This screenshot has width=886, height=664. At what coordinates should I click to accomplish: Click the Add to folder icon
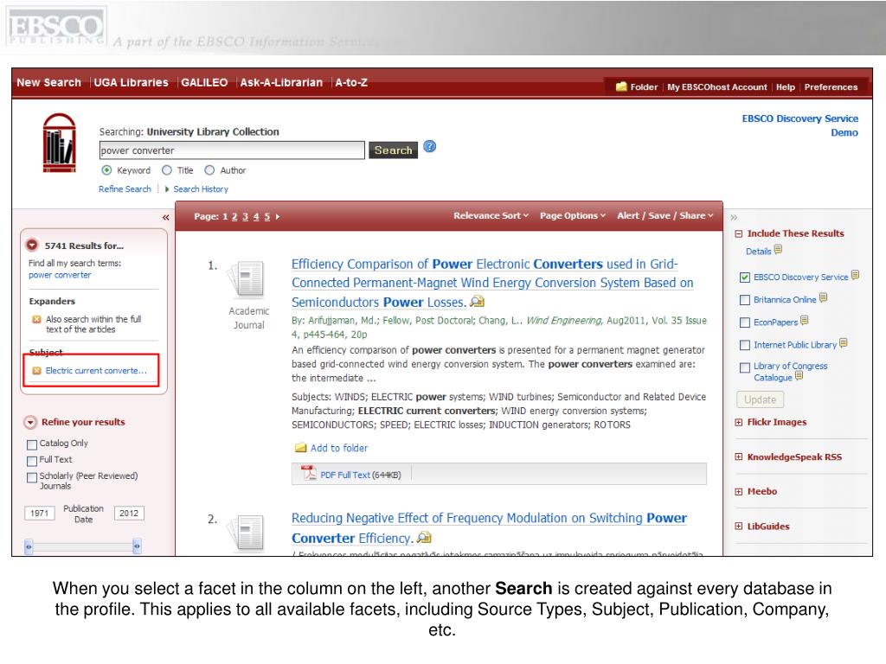tap(300, 448)
